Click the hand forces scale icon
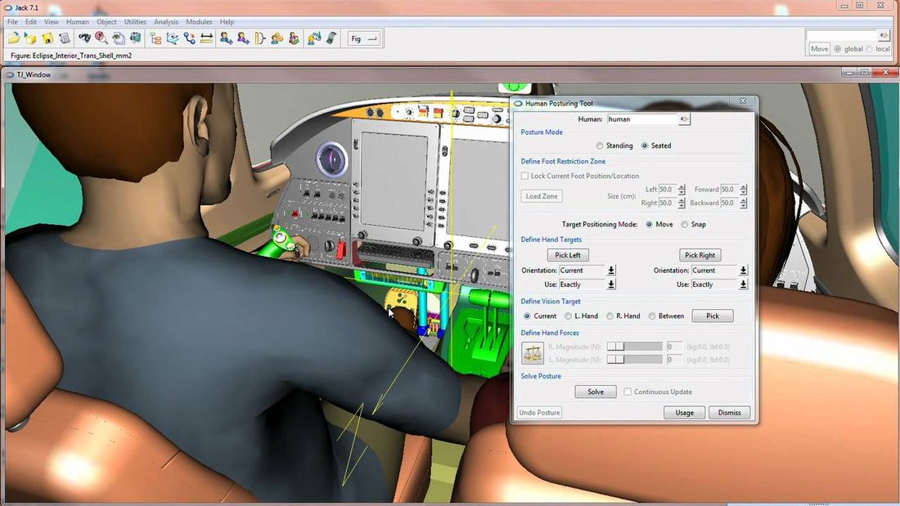Image resolution: width=900 pixels, height=506 pixels. click(531, 352)
